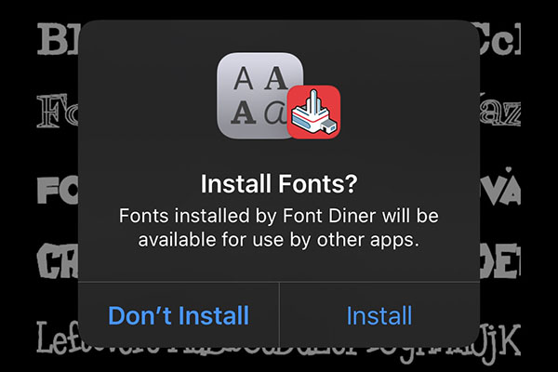The height and width of the screenshot is (372, 558).
Task: Click the Install Fonts? heading
Action: tap(279, 183)
